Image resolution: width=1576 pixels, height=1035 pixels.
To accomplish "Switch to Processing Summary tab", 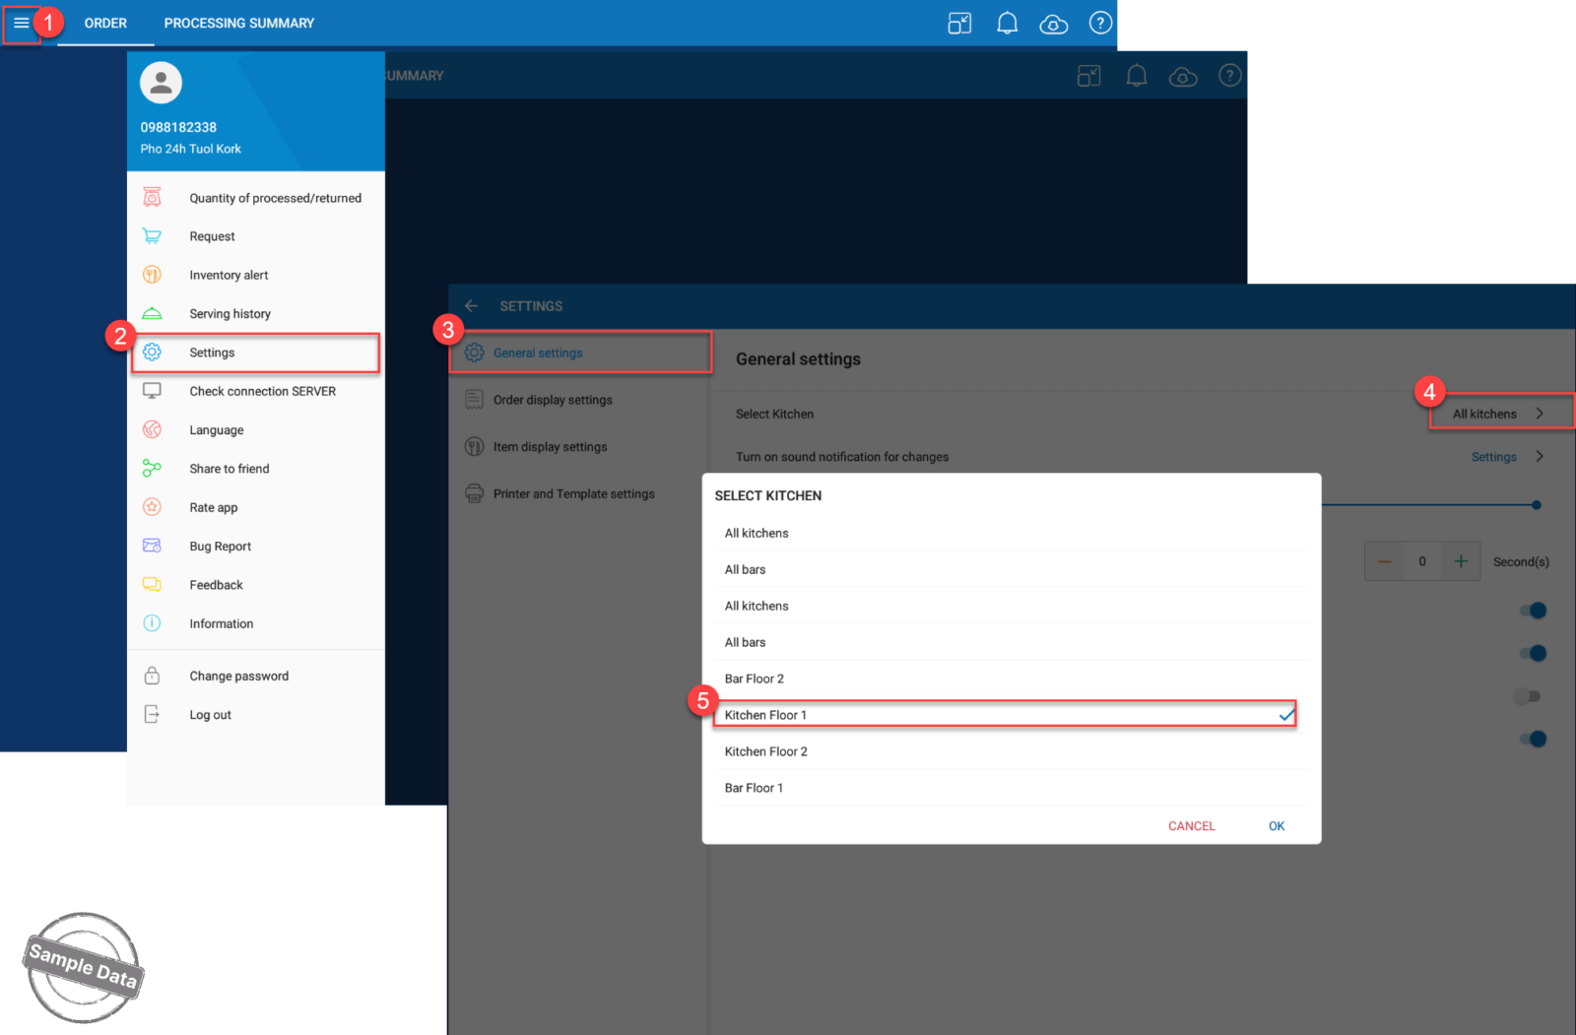I will pyautogui.click(x=238, y=23).
